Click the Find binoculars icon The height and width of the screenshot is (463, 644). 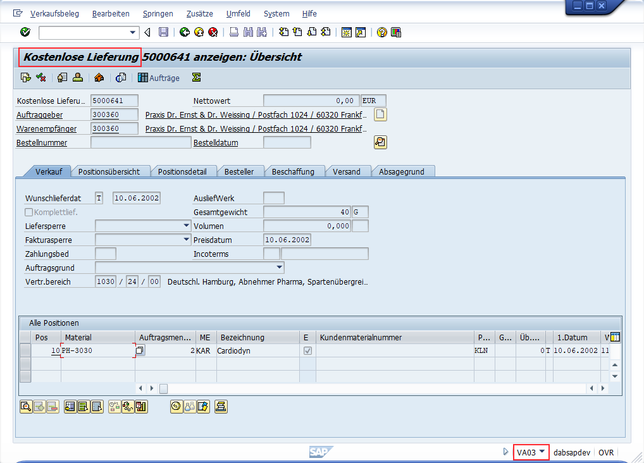247,32
